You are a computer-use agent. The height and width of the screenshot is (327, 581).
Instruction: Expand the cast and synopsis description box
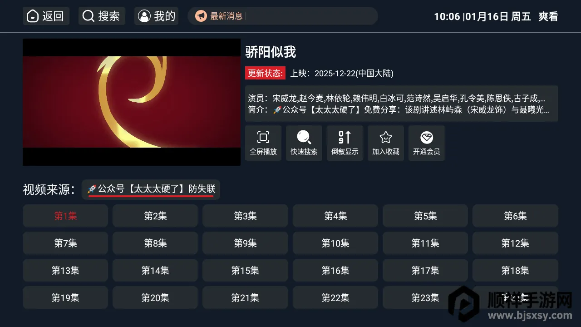tap(402, 104)
